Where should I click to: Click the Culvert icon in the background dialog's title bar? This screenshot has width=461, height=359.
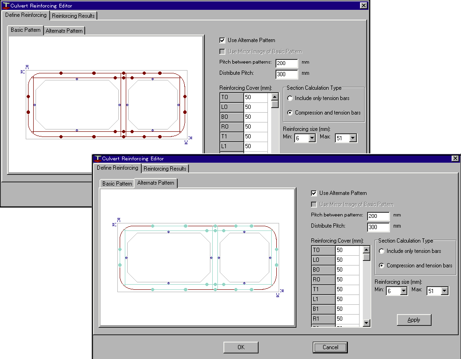[x=6, y=6]
